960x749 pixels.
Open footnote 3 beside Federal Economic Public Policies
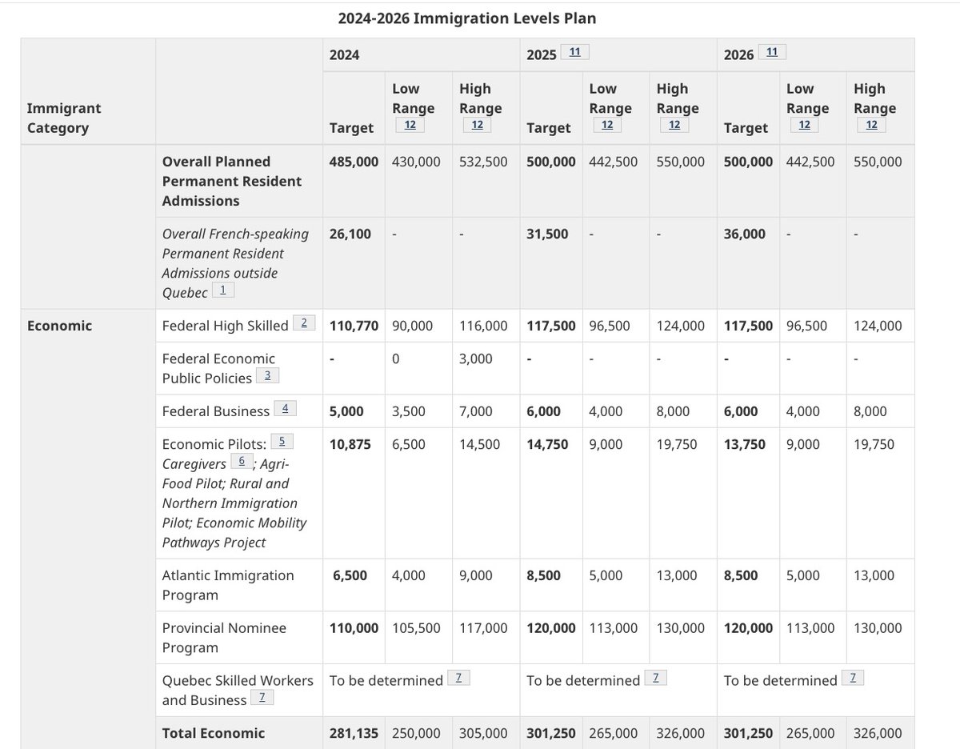pos(268,374)
